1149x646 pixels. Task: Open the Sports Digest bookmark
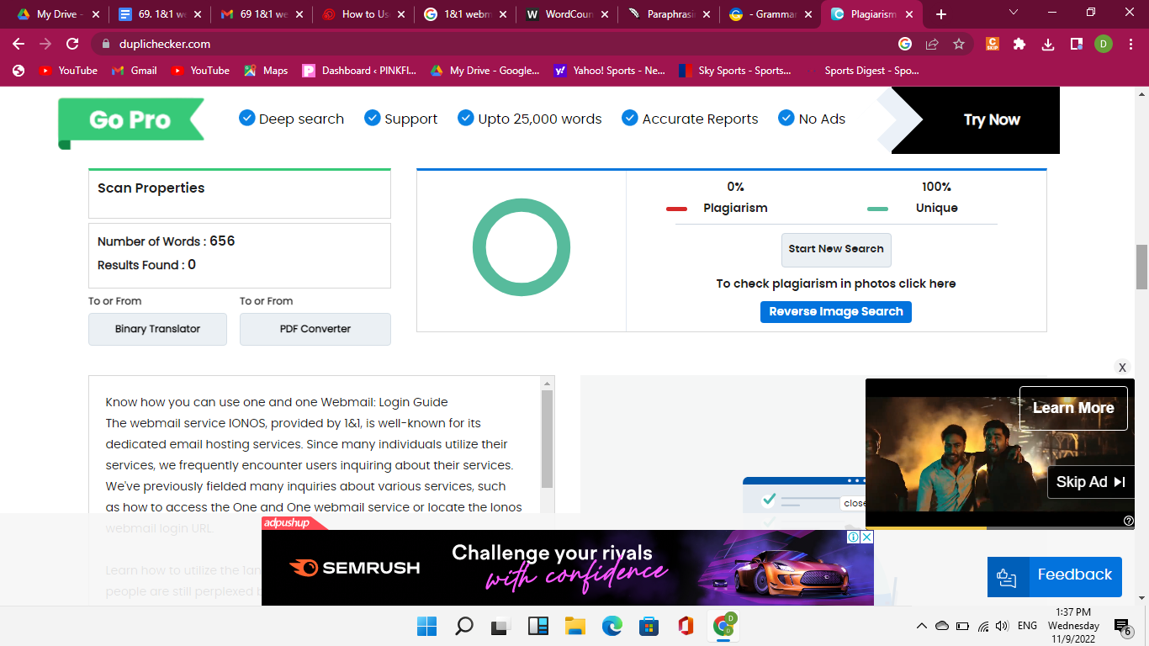(863, 71)
